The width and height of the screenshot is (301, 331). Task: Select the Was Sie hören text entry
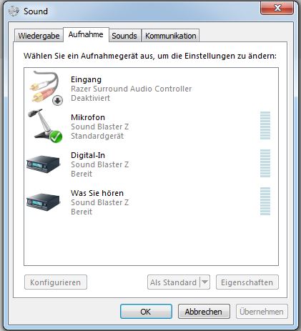[97, 193]
